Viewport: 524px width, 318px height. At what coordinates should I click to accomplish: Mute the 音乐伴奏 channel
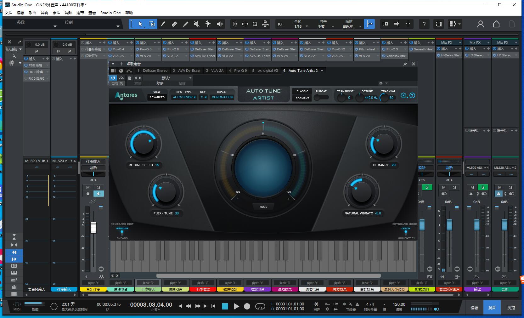[x=88, y=187]
